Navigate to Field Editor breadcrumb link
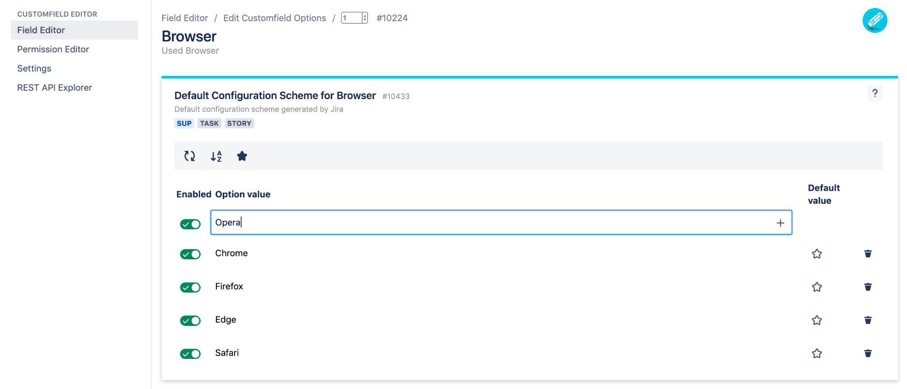 [x=185, y=18]
